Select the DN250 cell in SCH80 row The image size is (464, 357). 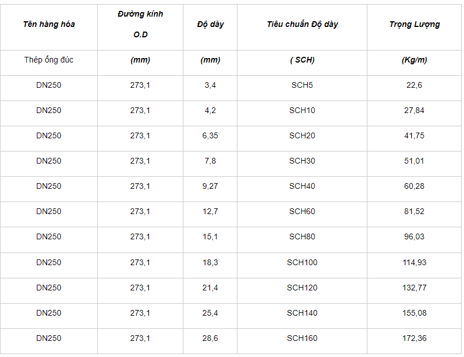point(49,236)
